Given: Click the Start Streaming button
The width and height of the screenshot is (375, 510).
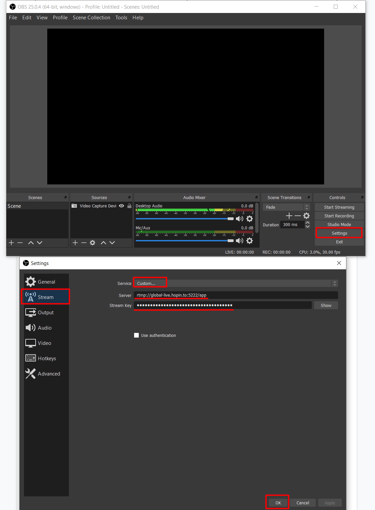Looking at the screenshot, I should [x=339, y=207].
